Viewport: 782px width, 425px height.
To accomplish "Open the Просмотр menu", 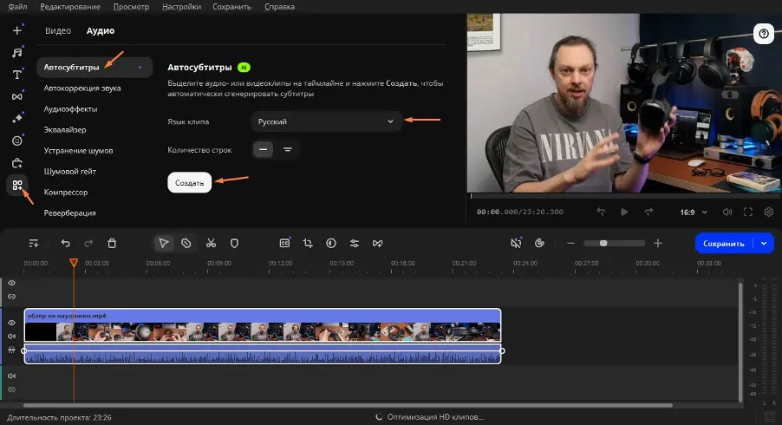I will [x=131, y=6].
